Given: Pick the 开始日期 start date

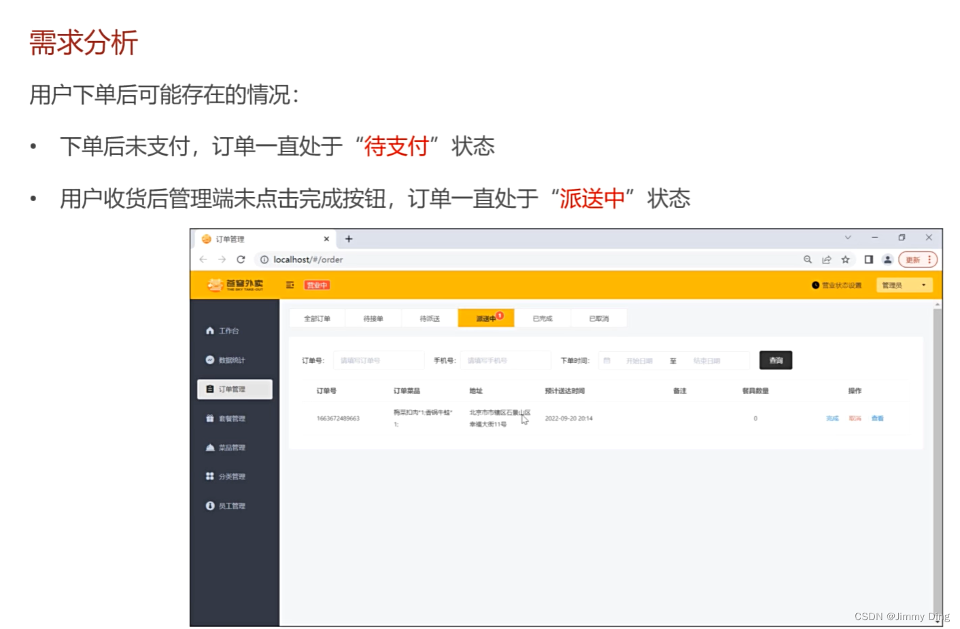Looking at the screenshot, I should coord(639,361).
